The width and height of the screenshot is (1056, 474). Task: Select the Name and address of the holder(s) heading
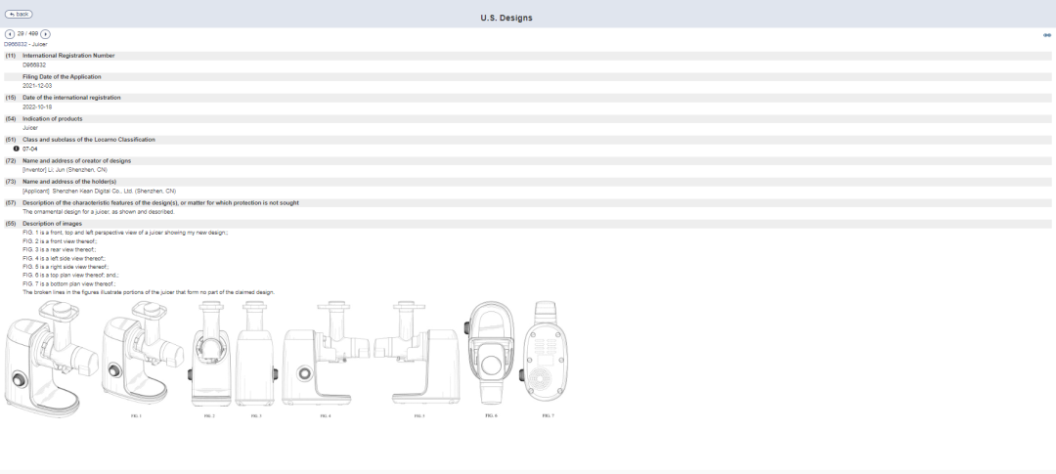[69, 182]
